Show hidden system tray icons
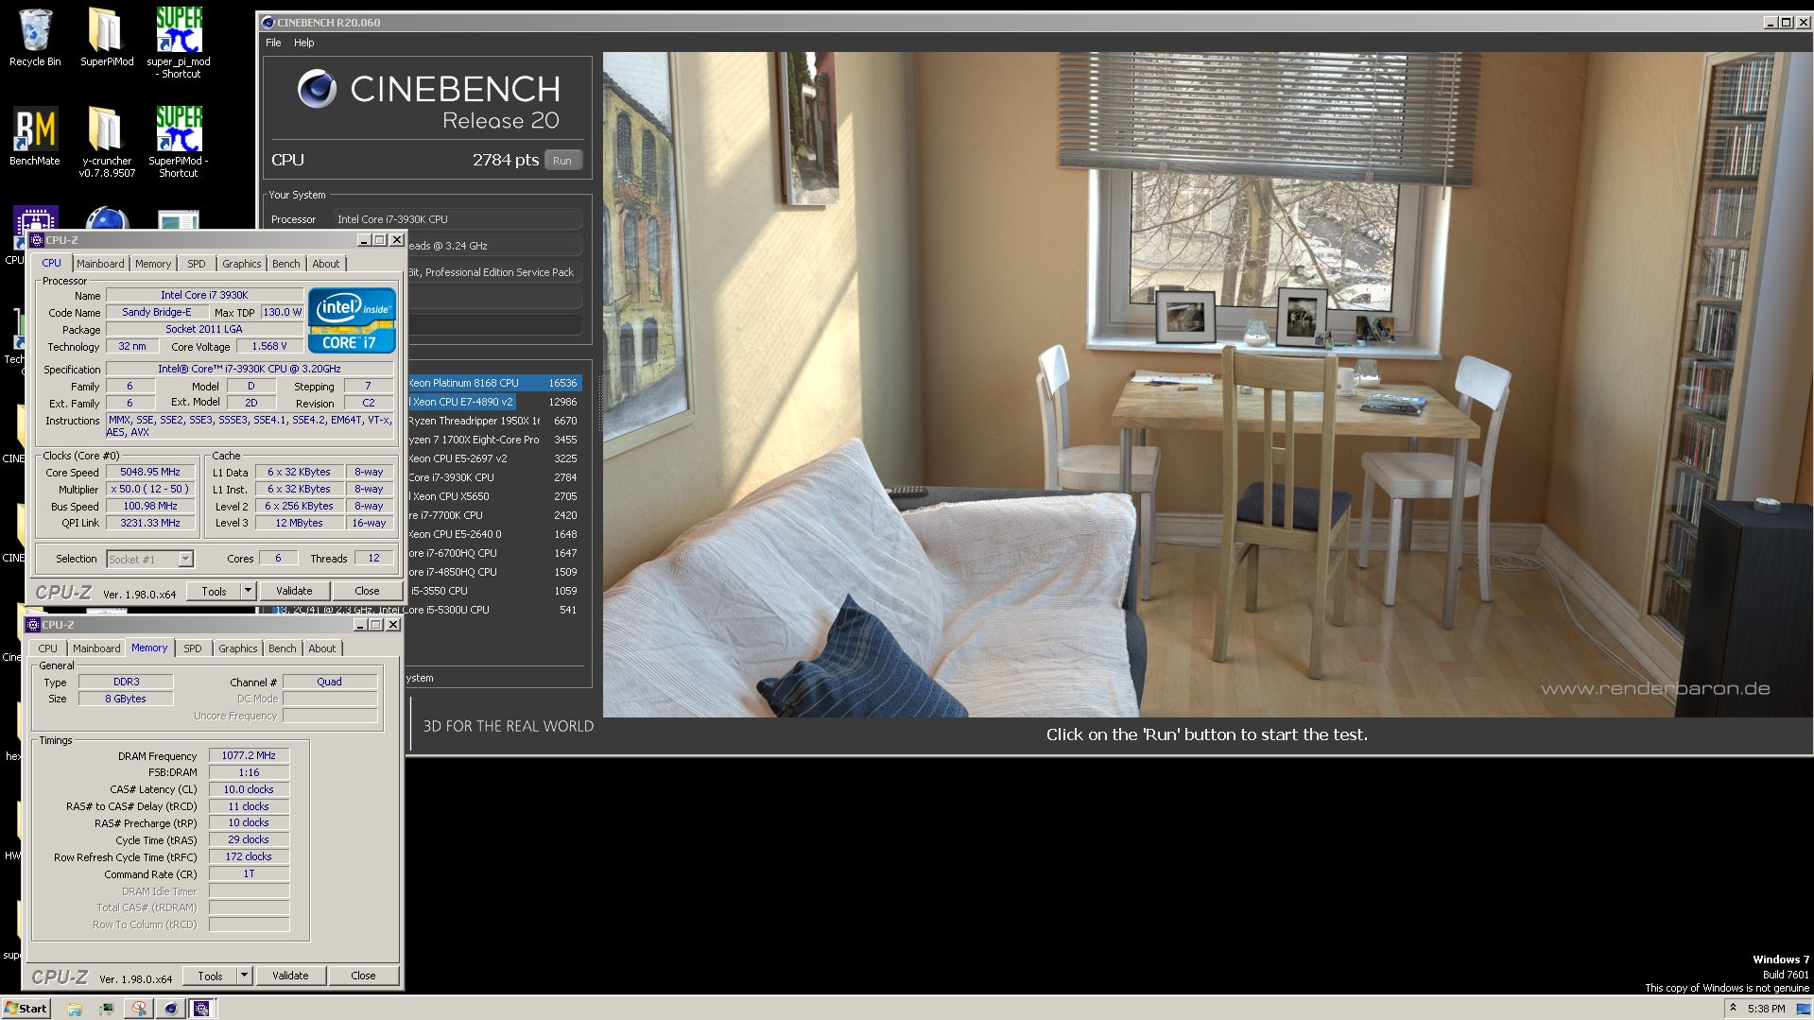This screenshot has height=1020, width=1814. coord(1733,1009)
